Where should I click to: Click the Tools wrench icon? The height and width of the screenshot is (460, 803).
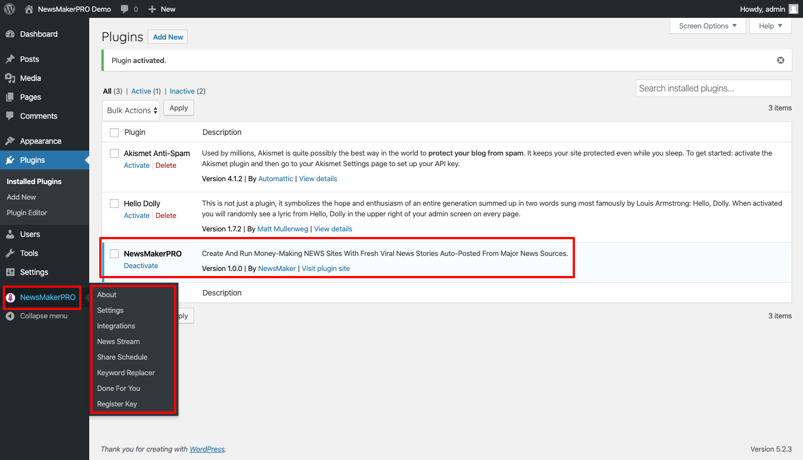tap(10, 253)
